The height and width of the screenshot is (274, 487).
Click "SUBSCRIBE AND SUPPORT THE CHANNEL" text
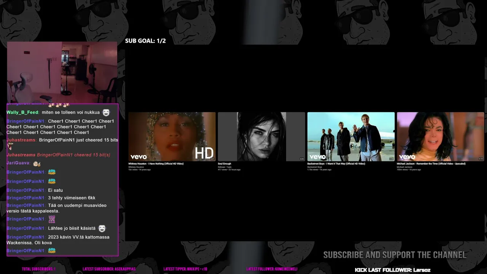click(x=395, y=255)
